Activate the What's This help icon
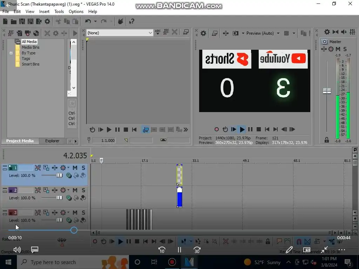Viewport: 359px width, 269px height. (x=132, y=21)
